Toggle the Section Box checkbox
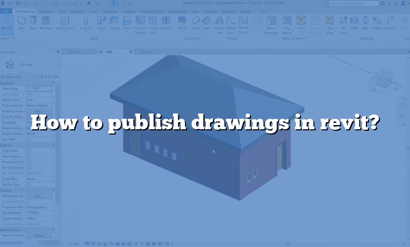 [29, 184]
